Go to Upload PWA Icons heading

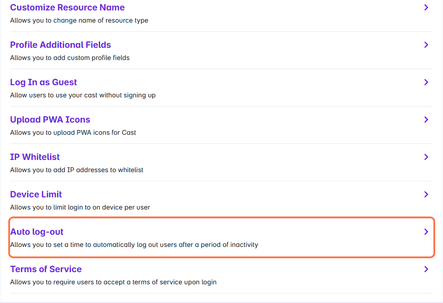pos(50,120)
